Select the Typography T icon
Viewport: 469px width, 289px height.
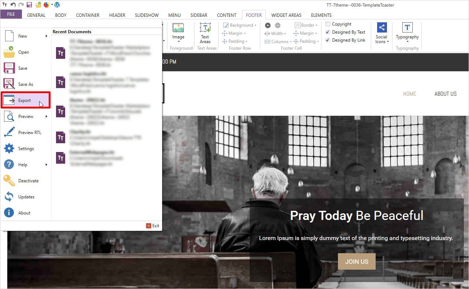click(407, 28)
